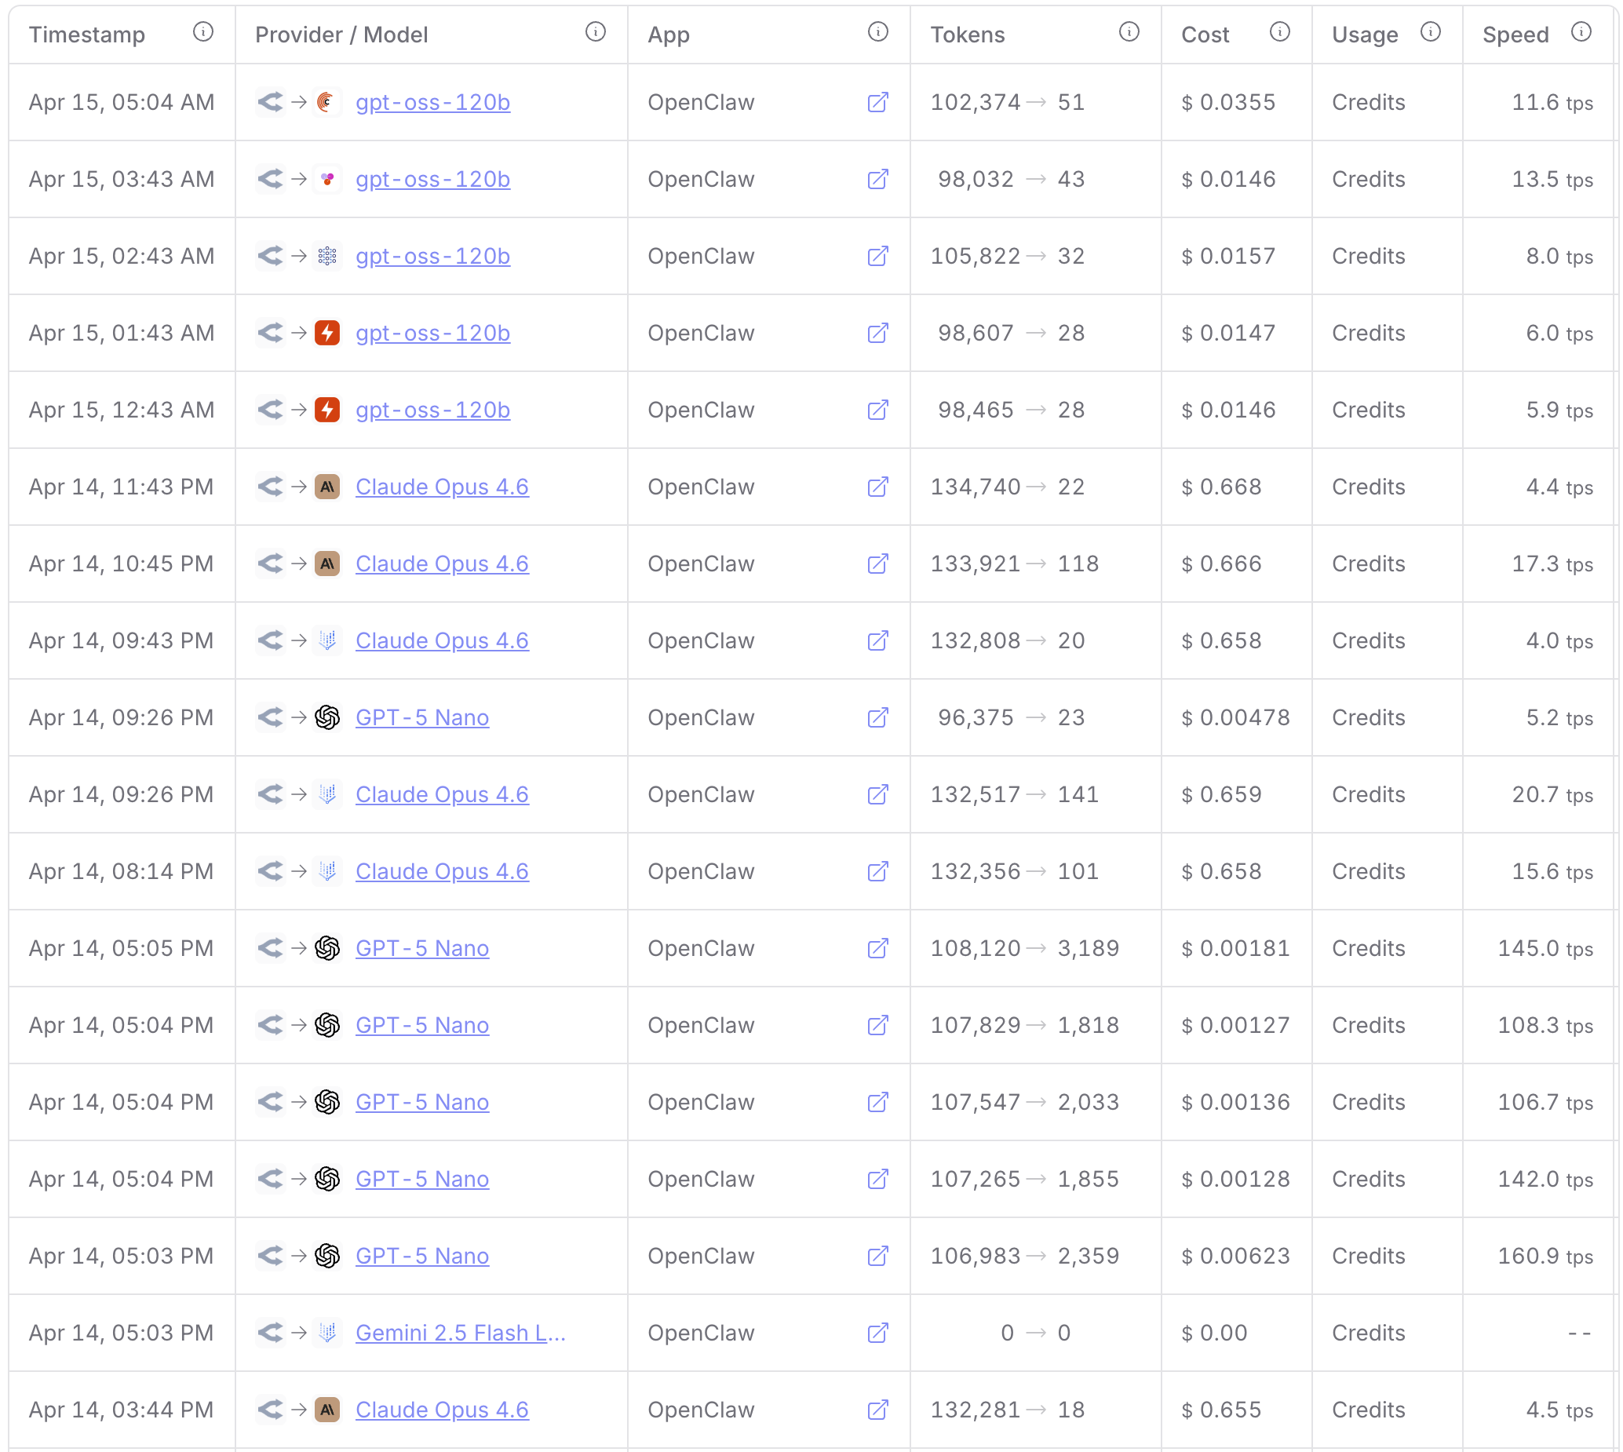Open external link icon in Apr 14, 09:43 PM row
The image size is (1623, 1452).
(878, 640)
